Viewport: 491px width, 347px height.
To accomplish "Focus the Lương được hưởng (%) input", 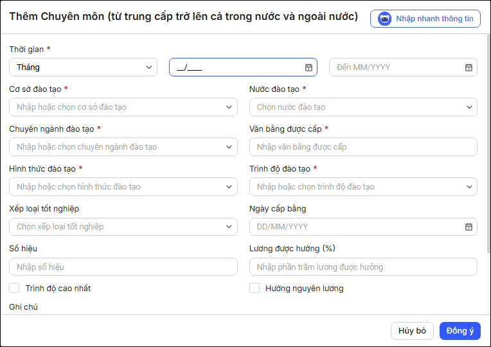I will (x=363, y=267).
